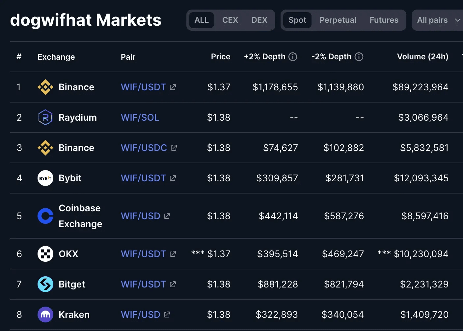Image resolution: width=463 pixels, height=331 pixels.
Task: Click the Binance logo in row 1
Action: (x=45, y=87)
